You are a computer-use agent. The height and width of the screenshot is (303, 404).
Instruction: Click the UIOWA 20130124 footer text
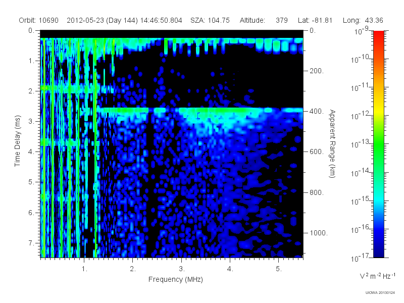point(380,293)
